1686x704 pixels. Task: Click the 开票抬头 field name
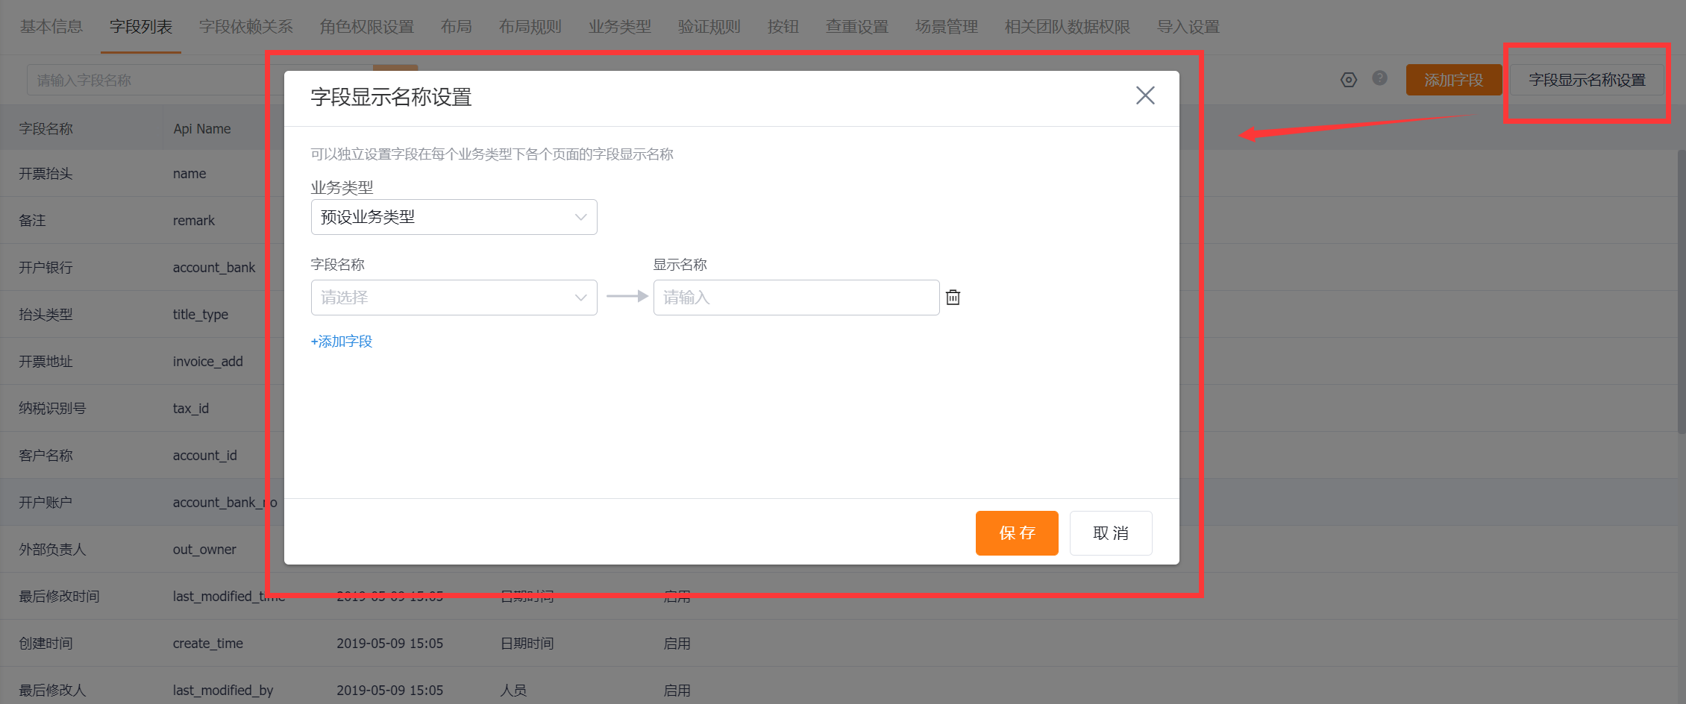pyautogui.click(x=46, y=174)
